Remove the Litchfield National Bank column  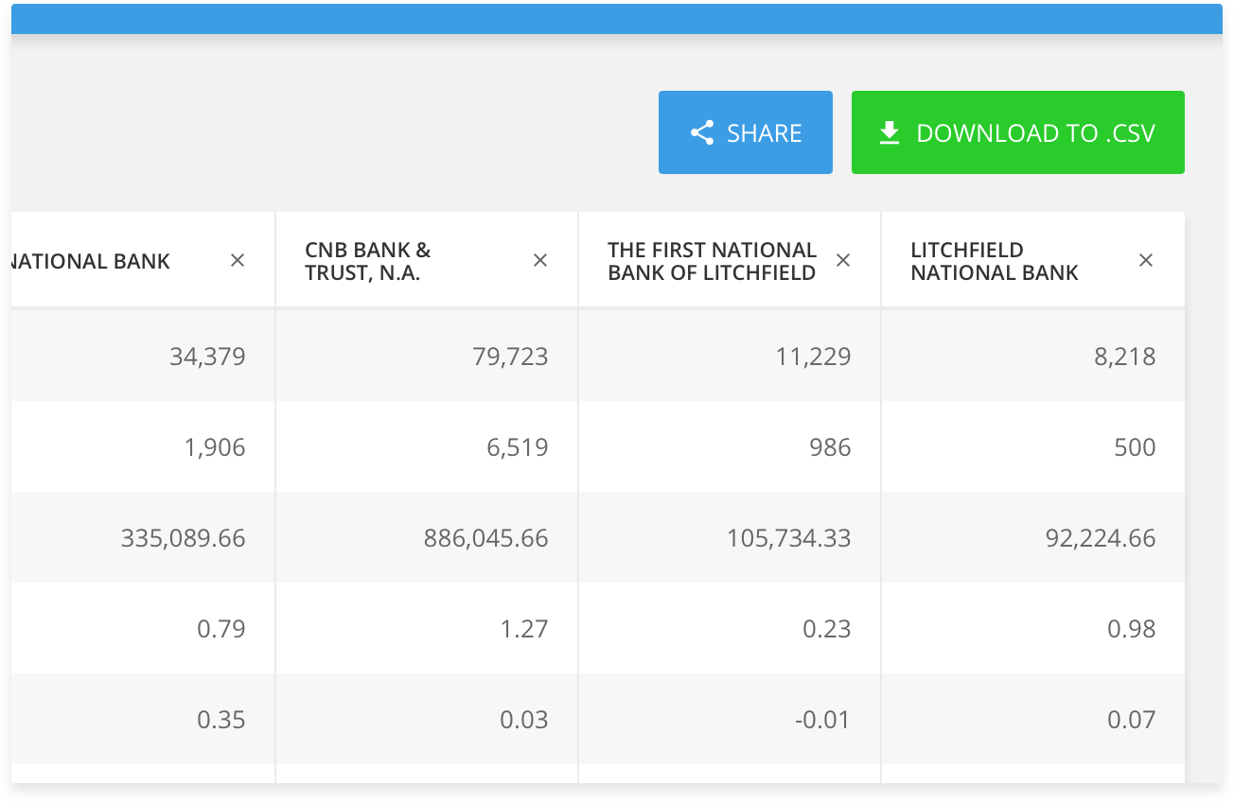click(1146, 260)
